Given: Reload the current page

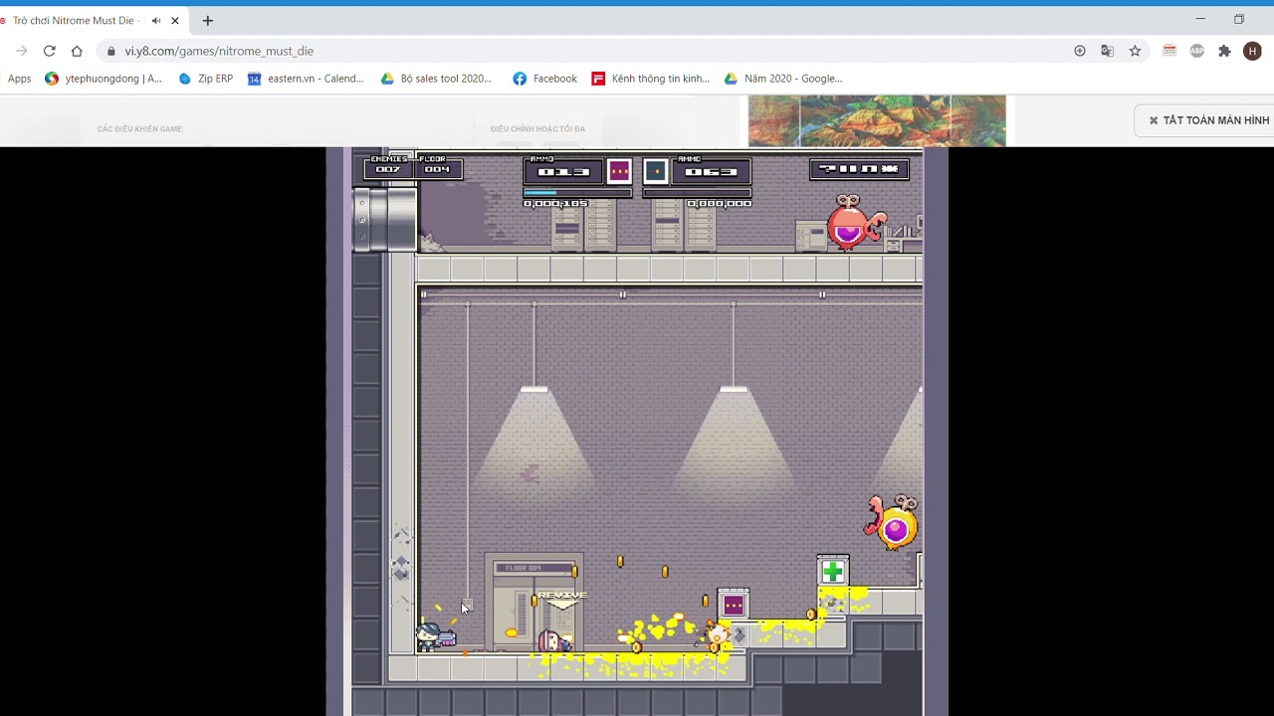Looking at the screenshot, I should [49, 51].
